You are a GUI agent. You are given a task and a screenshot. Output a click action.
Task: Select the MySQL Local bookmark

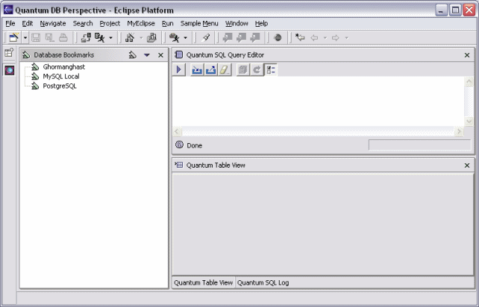60,76
